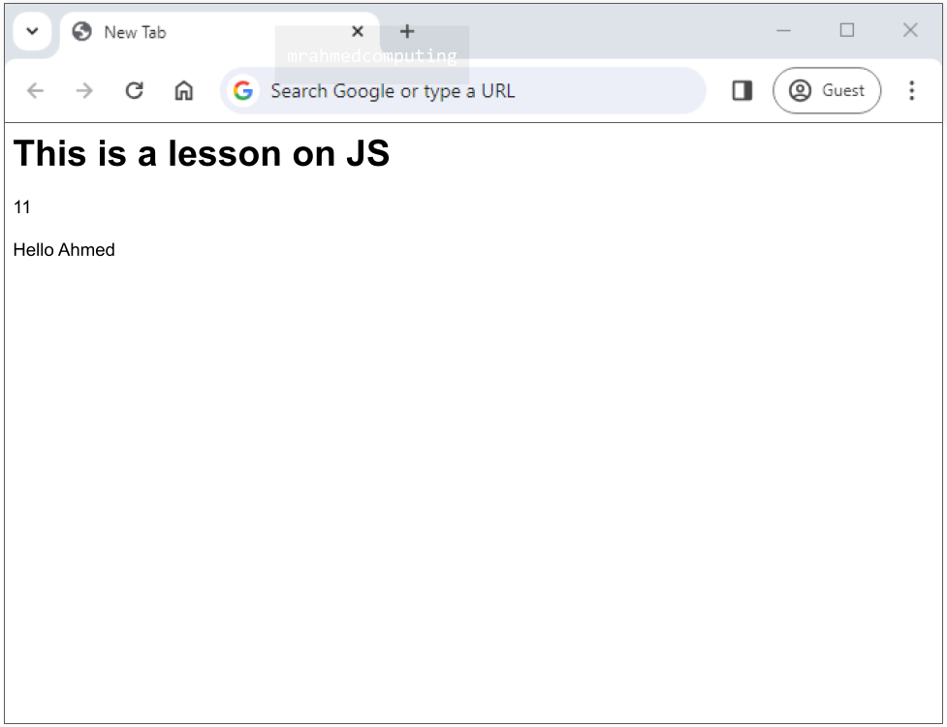Open the tab search dropdown chevron
This screenshot has height=727, width=947.
(32, 31)
